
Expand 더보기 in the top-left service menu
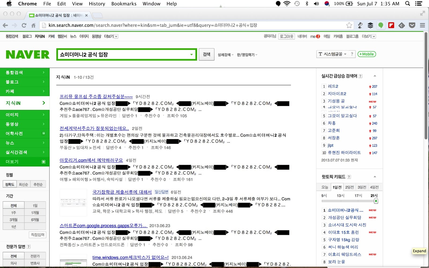pyautogui.click(x=111, y=36)
